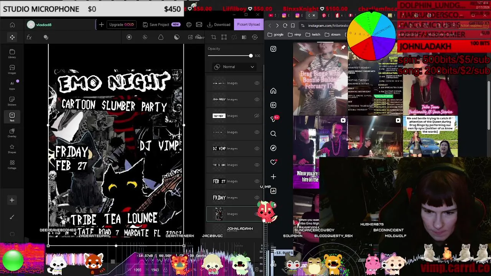The width and height of the screenshot is (491, 276).
Task: Toggle visibility of the topmost Images layer
Action: (257, 83)
